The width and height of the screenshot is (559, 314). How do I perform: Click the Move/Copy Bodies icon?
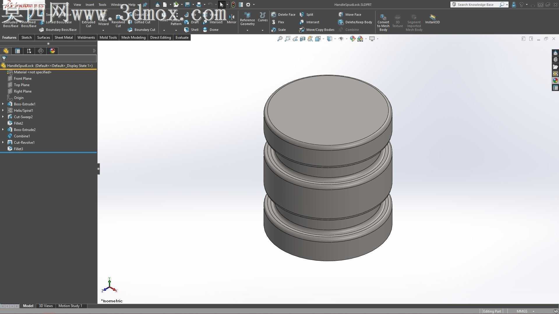[302, 30]
